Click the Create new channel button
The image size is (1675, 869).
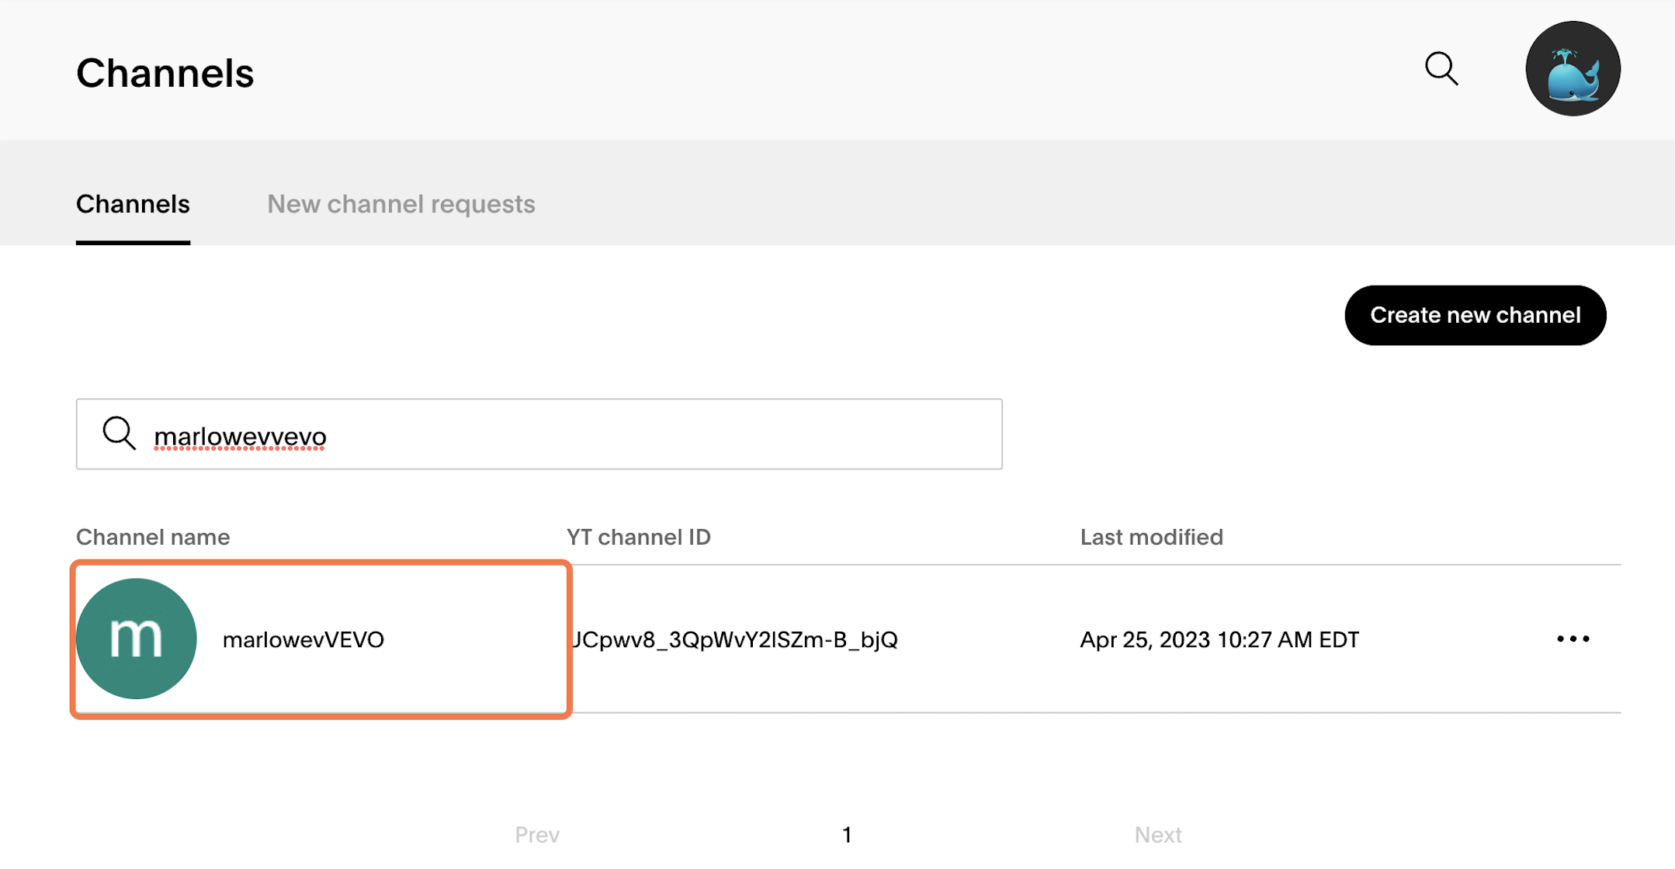(1475, 315)
